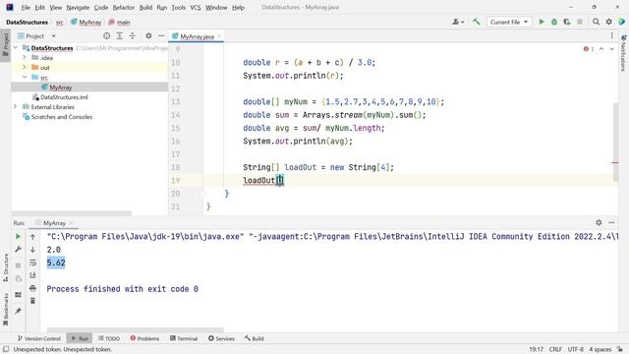
Task: Go to previous highlighted error arrow
Action: [601, 49]
